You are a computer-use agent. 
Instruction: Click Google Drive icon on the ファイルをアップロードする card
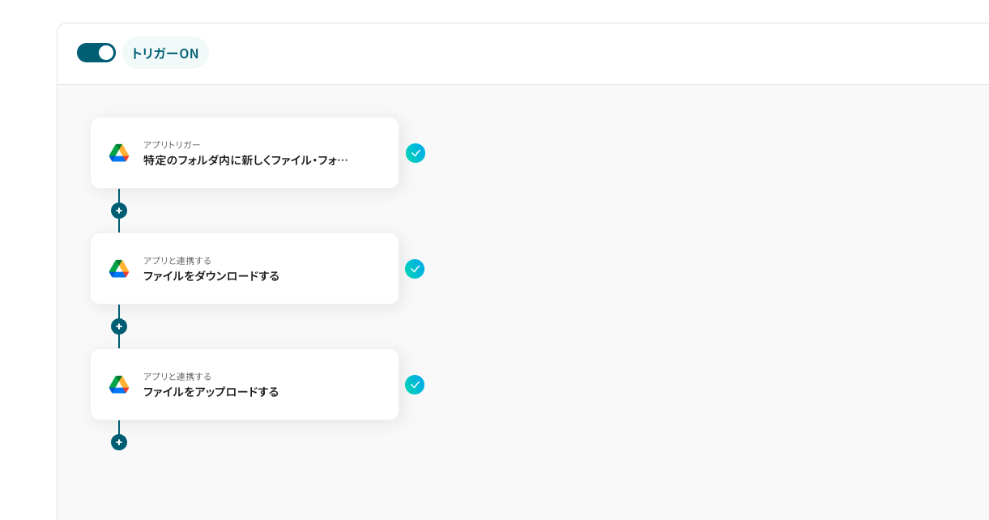click(119, 385)
